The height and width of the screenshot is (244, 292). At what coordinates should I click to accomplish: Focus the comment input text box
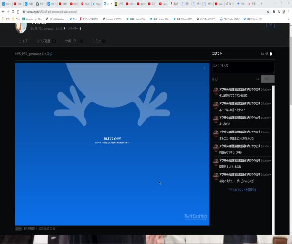pos(243,68)
